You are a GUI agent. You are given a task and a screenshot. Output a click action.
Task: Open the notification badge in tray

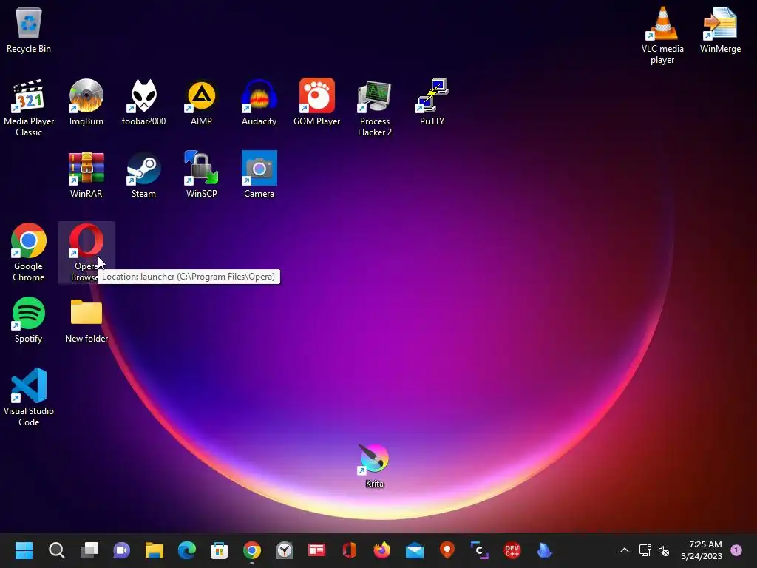point(736,550)
